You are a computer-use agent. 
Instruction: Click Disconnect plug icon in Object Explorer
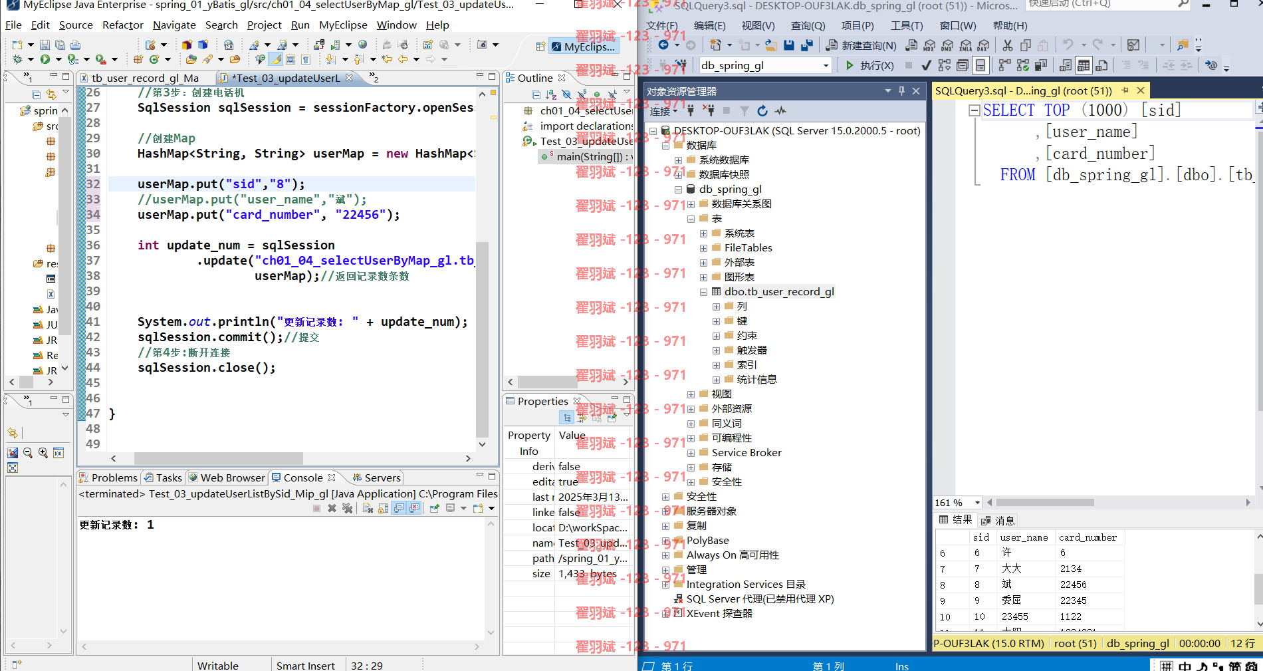[x=709, y=110]
